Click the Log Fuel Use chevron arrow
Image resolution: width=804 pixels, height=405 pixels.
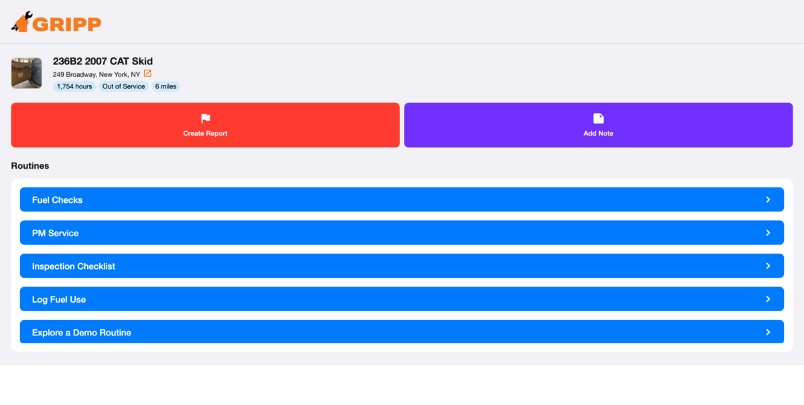tap(768, 299)
